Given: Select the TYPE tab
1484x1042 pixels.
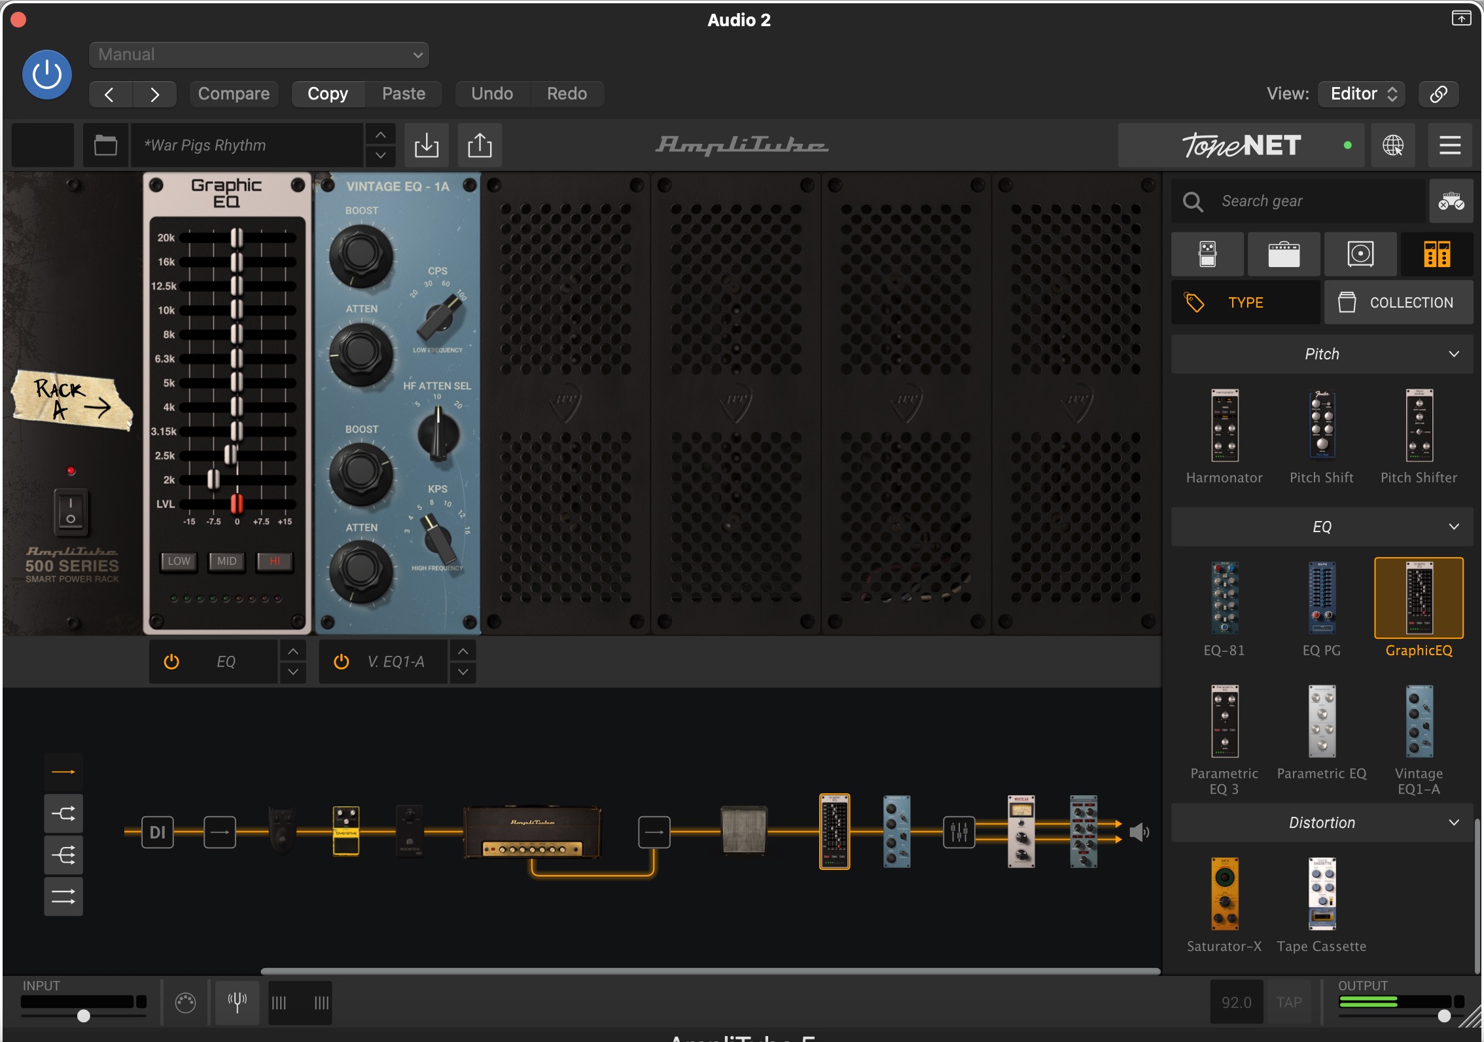Looking at the screenshot, I should 1245,302.
